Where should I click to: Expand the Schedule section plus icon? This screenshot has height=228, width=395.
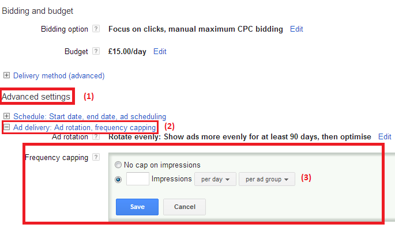(x=6, y=116)
